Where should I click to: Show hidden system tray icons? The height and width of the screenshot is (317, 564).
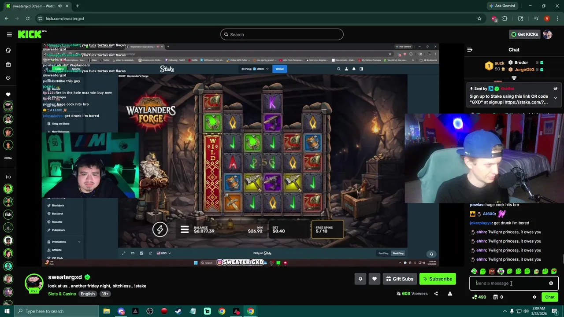tap(505, 311)
